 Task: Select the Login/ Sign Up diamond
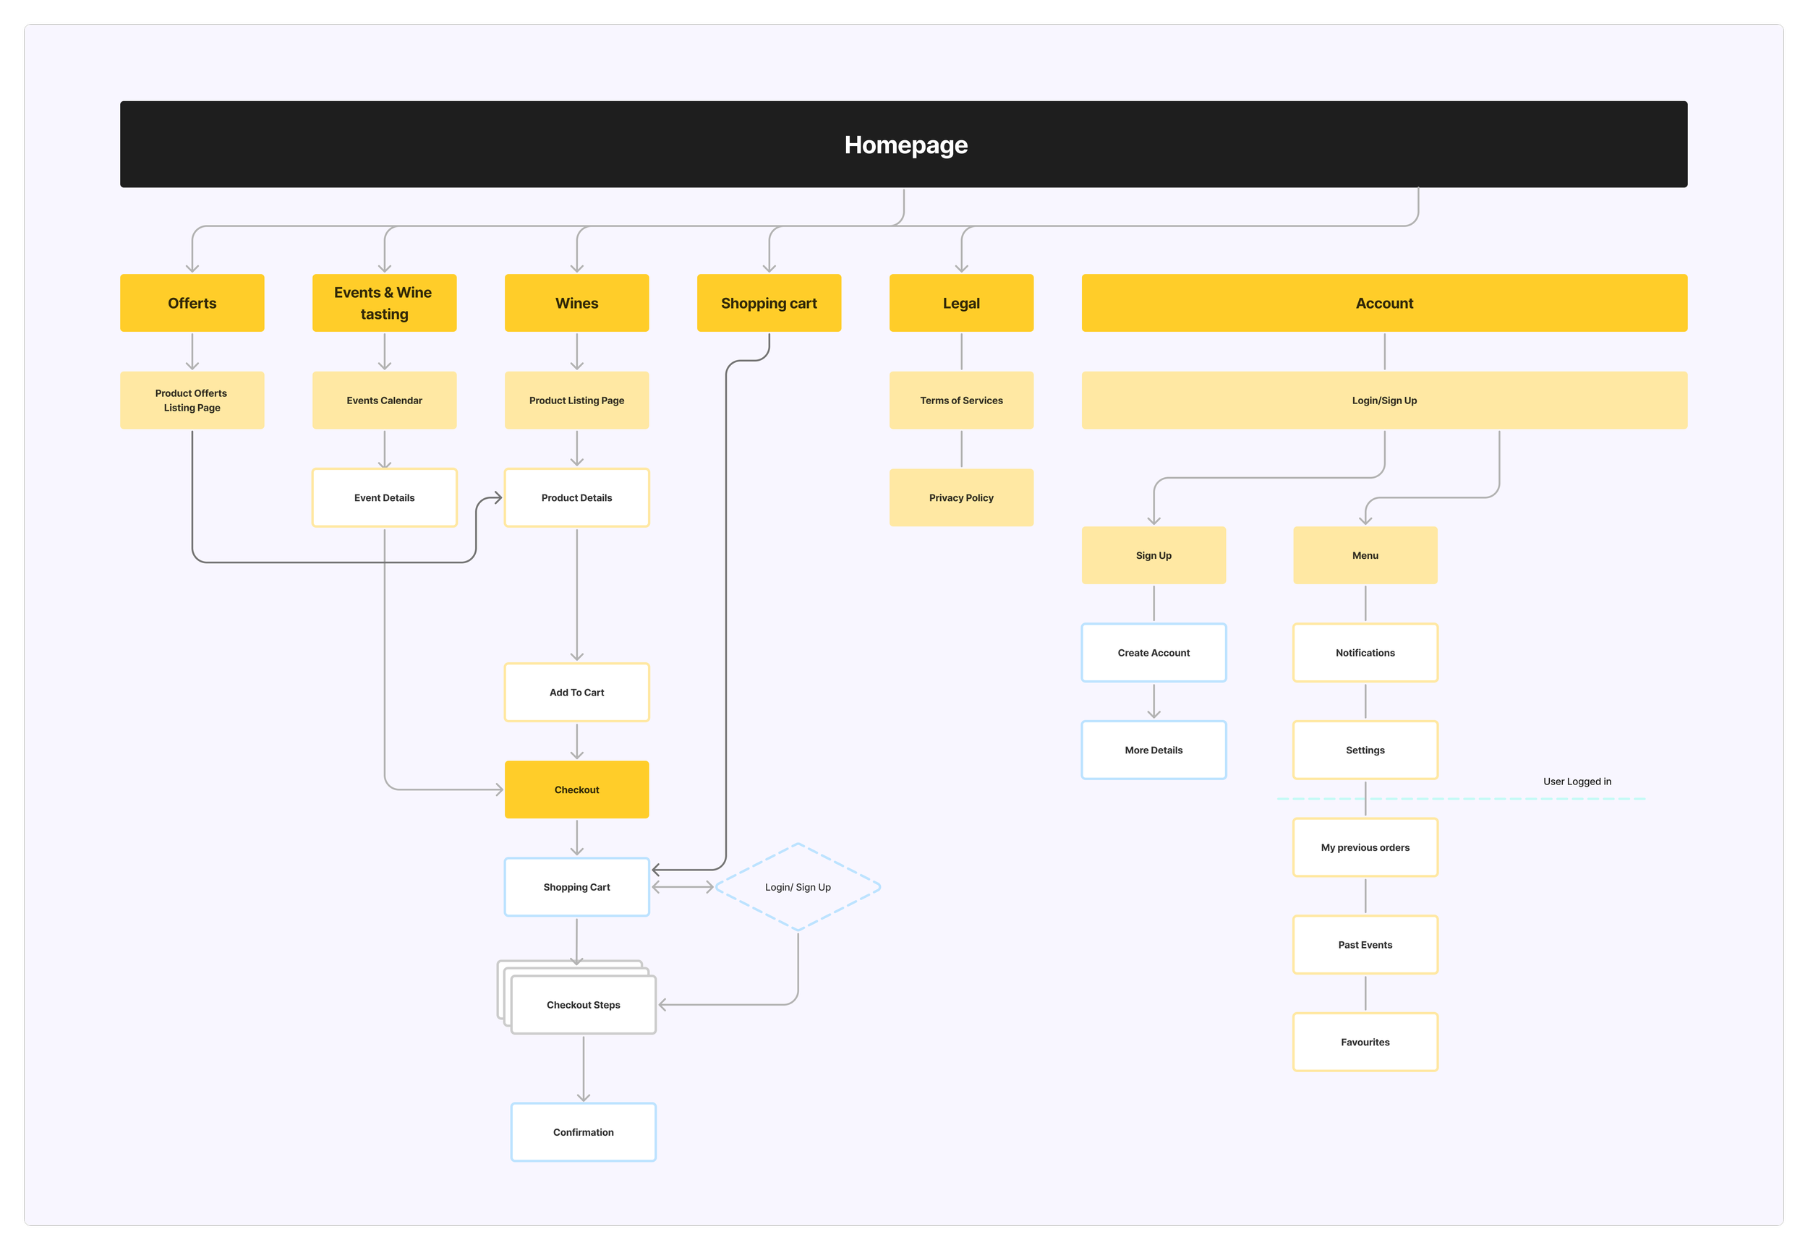point(798,887)
